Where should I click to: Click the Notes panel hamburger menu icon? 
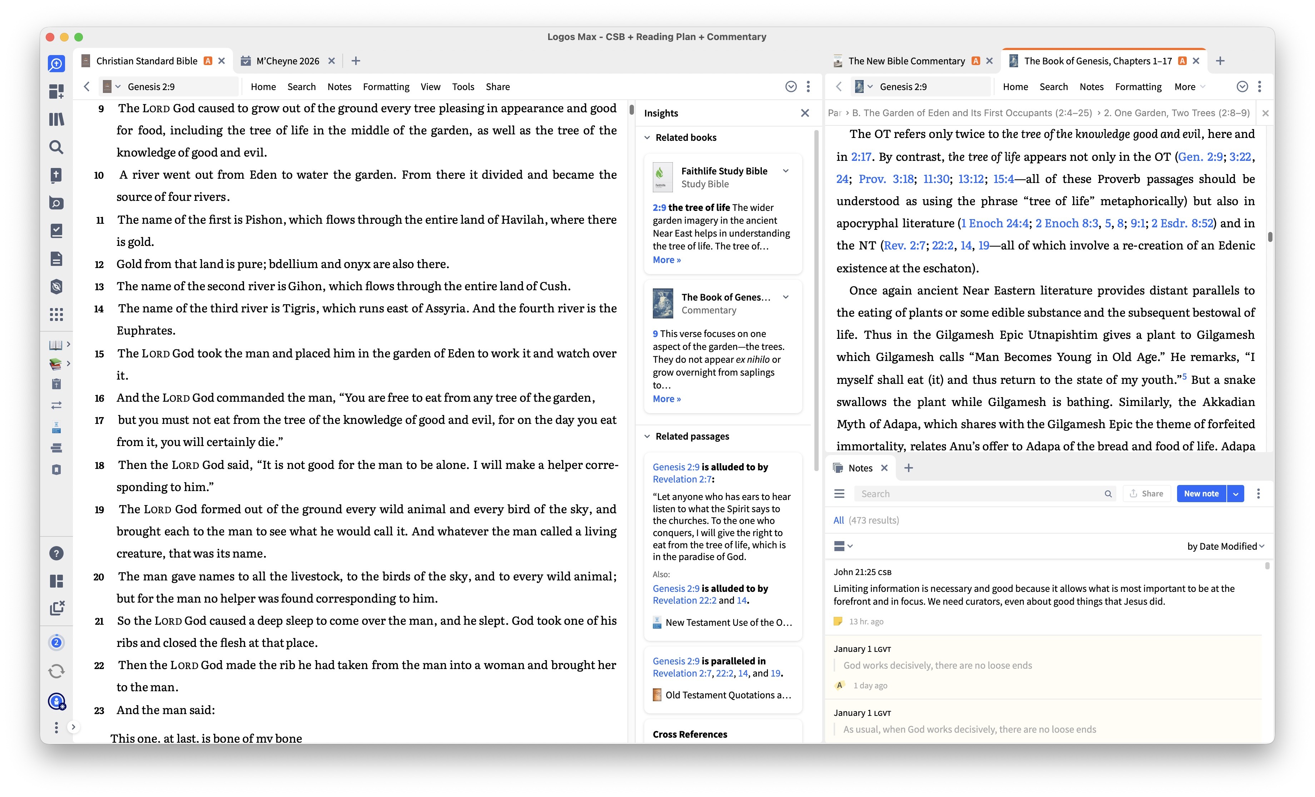click(839, 494)
